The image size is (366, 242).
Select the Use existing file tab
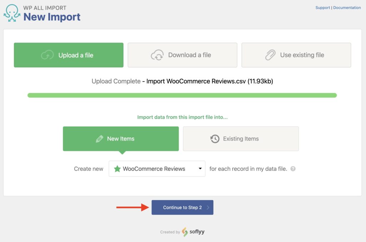pos(296,55)
